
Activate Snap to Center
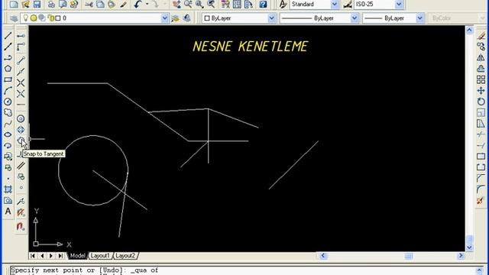(21, 118)
